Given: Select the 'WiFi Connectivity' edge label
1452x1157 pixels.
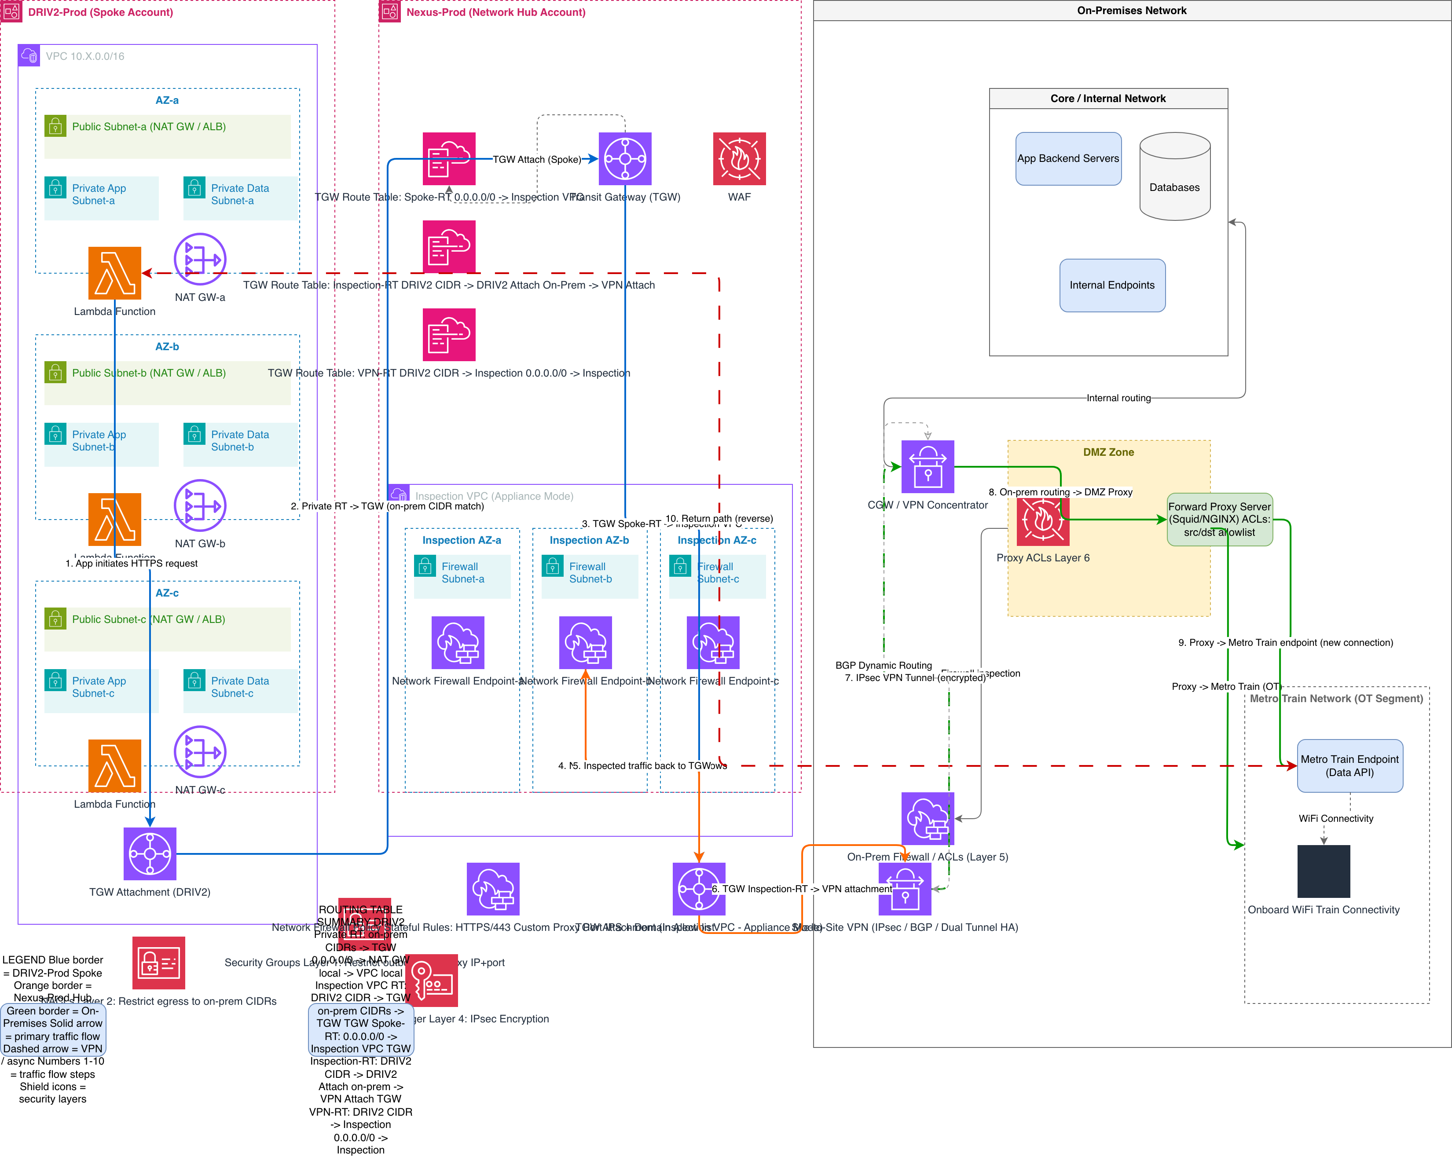Looking at the screenshot, I should (1336, 818).
